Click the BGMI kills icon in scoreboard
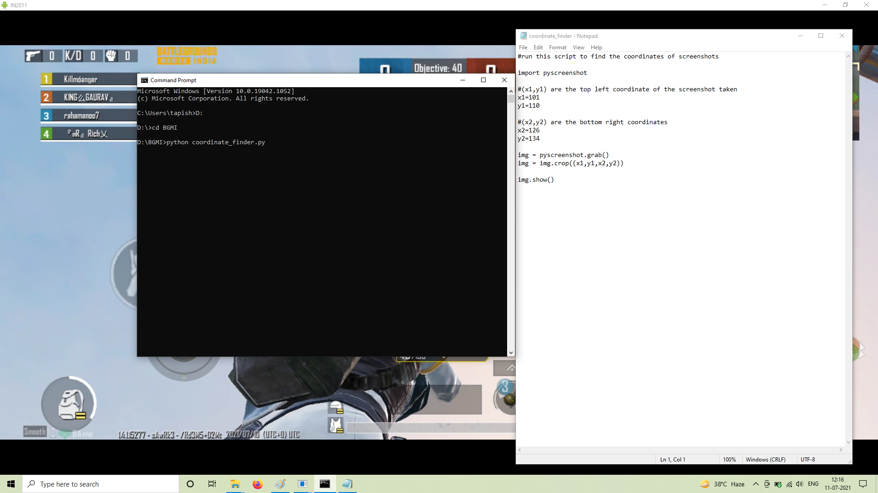Viewport: 878px width, 493px height. (x=33, y=55)
